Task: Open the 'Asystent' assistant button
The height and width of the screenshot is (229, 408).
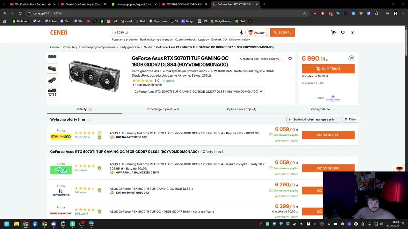Action: pyautogui.click(x=257, y=32)
